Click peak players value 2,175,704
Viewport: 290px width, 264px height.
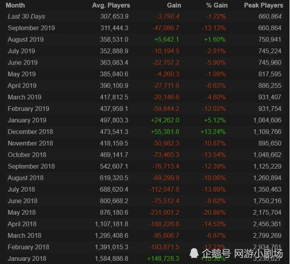click(x=267, y=212)
